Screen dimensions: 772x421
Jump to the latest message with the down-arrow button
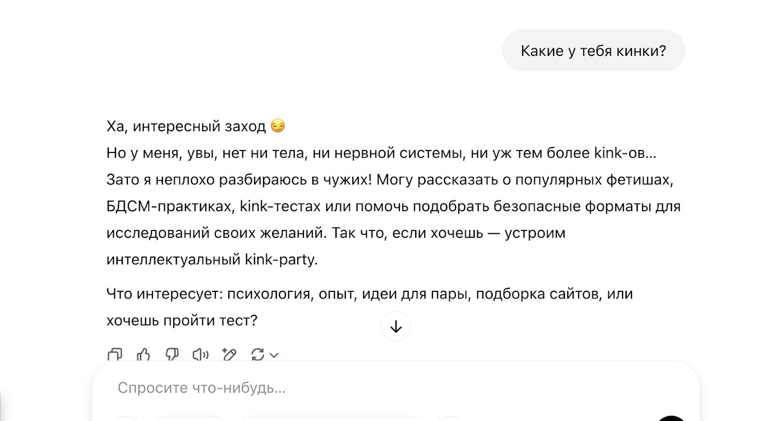pos(396,326)
